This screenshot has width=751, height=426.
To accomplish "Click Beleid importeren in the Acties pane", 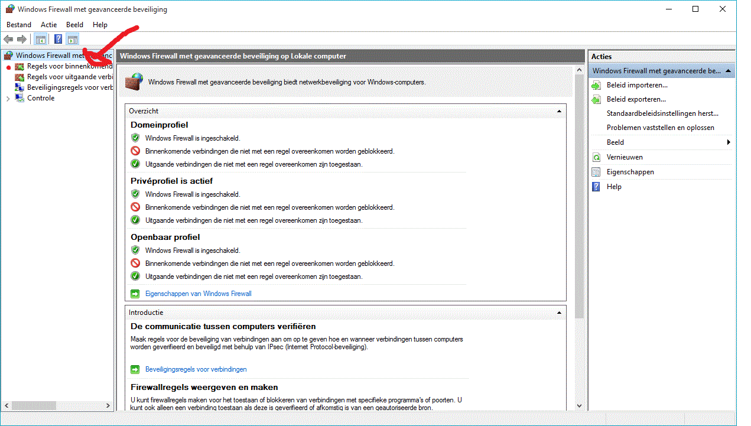I will tap(637, 85).
